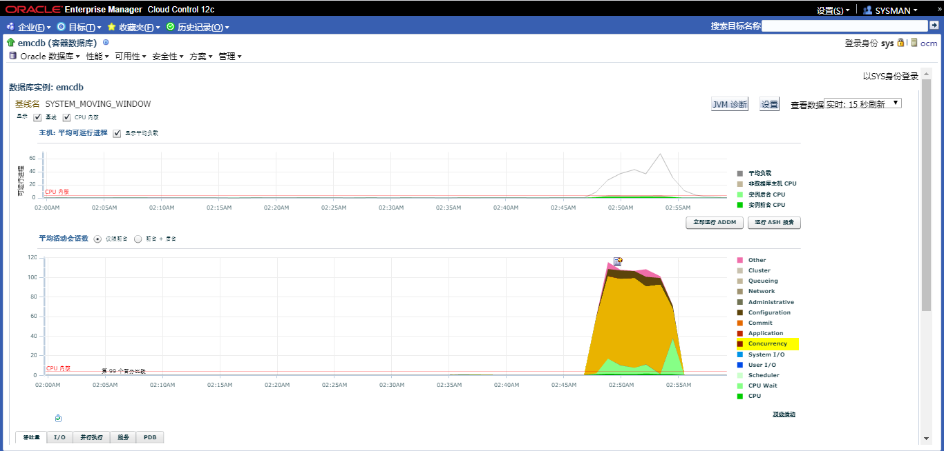Click the 搜索目标名称 search input field
The height and width of the screenshot is (451, 944).
click(x=844, y=26)
